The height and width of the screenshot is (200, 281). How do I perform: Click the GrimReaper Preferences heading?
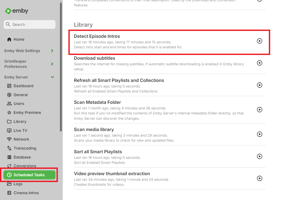click(16, 64)
